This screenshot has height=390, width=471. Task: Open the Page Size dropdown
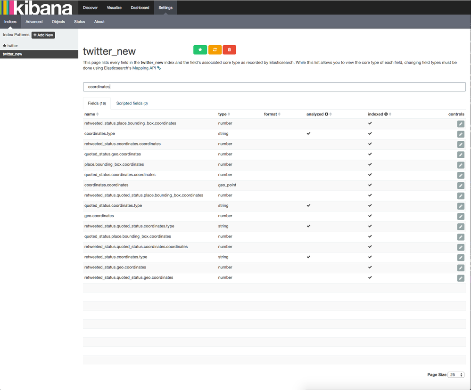click(x=455, y=374)
